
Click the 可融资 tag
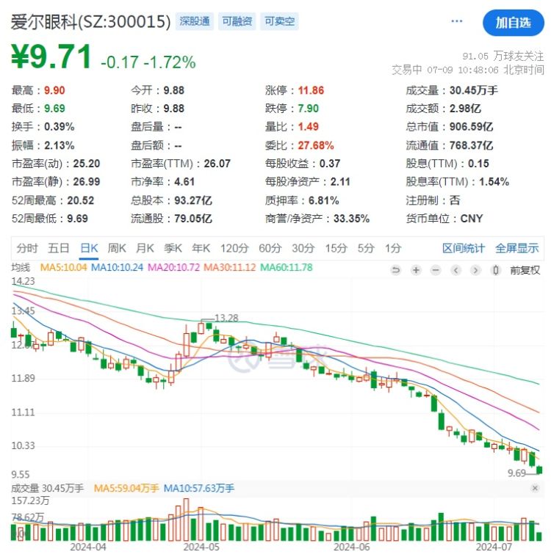[x=237, y=21]
